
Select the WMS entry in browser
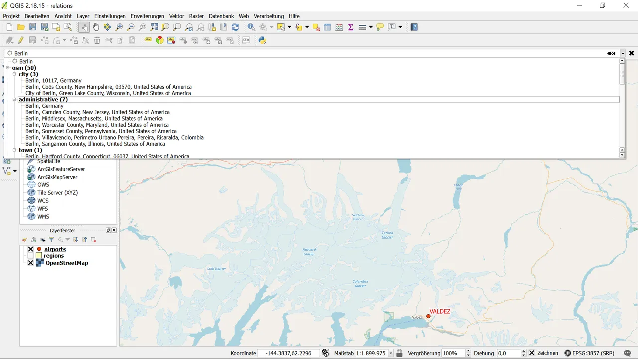(43, 217)
